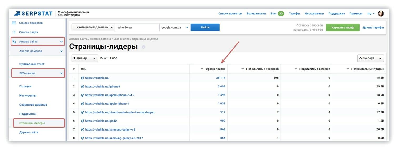Open Инструменты in top navigation
The width and height of the screenshot is (398, 150).
pos(314,14)
